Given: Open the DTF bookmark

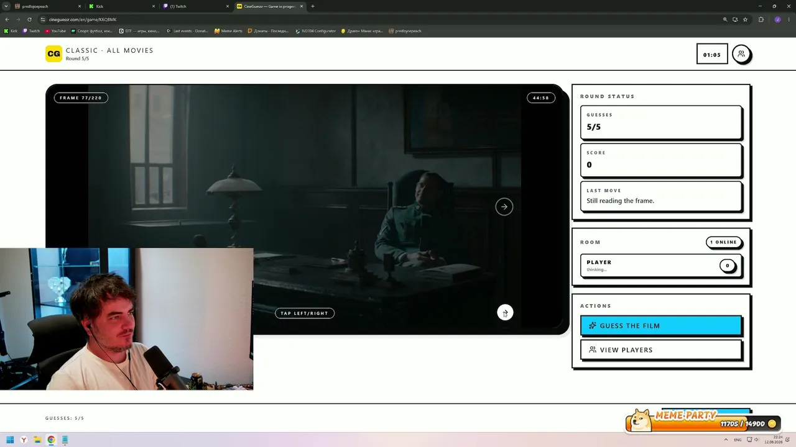Looking at the screenshot, I should [x=139, y=31].
